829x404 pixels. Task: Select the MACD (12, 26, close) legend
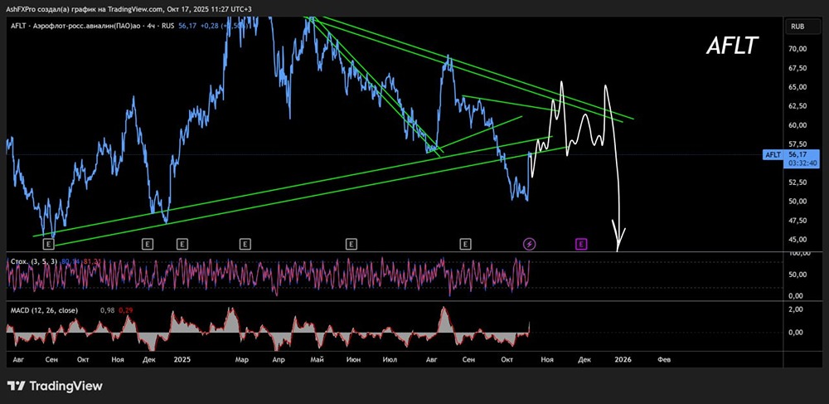click(44, 310)
